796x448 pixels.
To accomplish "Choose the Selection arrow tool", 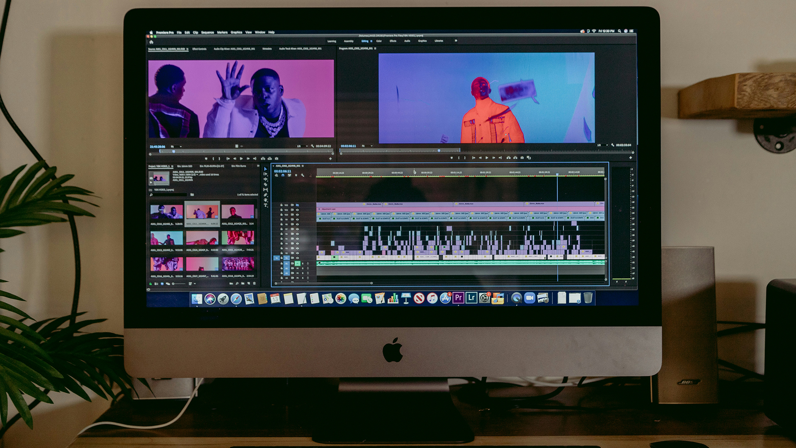I will point(265,169).
